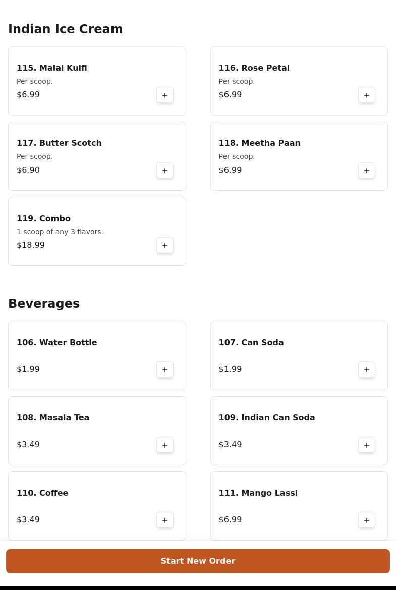Click the Beverages section heading
The image size is (396, 590).
(x=44, y=304)
